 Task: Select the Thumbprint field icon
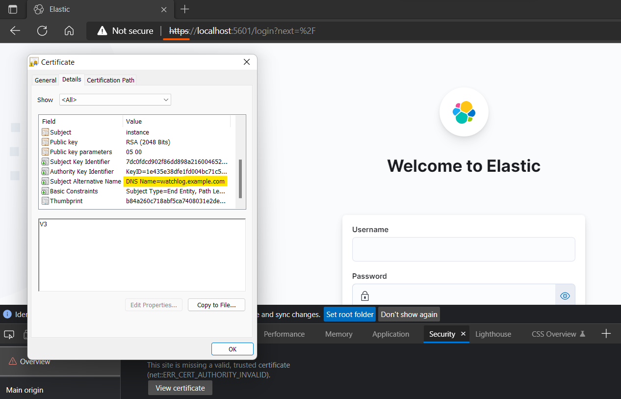click(x=46, y=201)
